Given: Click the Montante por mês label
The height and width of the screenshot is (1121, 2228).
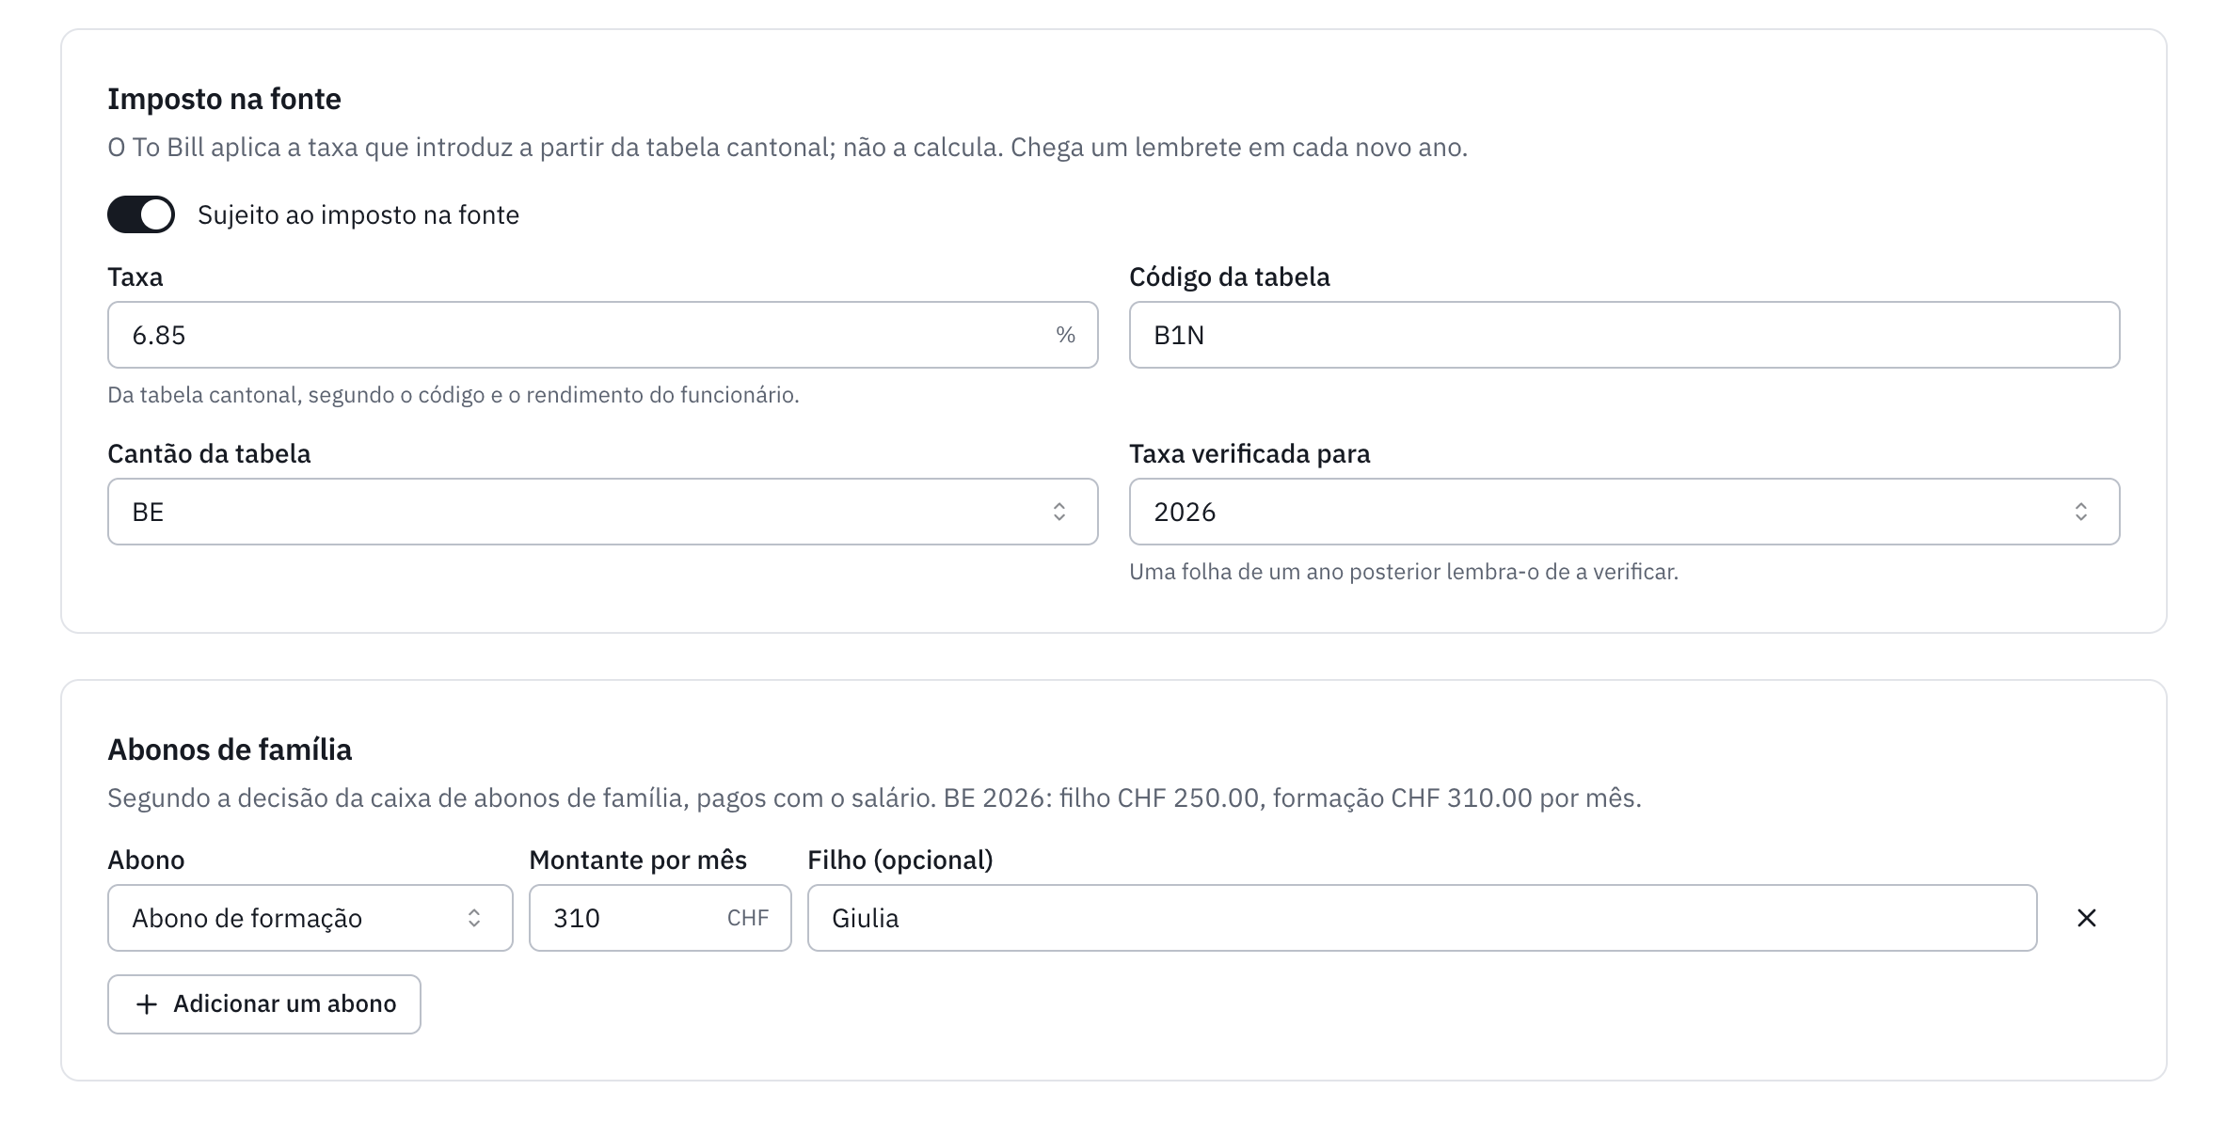Looking at the screenshot, I should (x=638, y=860).
